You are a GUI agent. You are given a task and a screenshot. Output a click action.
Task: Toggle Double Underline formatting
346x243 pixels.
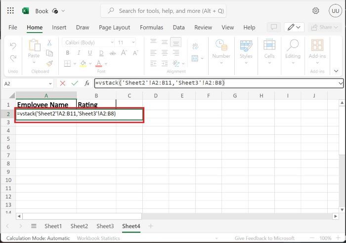[101, 53]
